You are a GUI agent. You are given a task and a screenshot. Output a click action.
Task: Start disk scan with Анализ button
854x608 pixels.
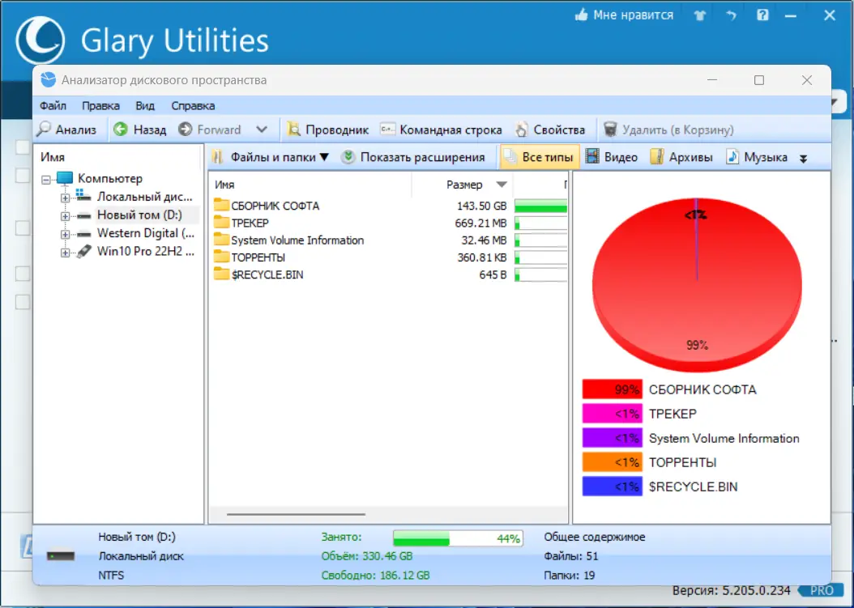tap(66, 130)
